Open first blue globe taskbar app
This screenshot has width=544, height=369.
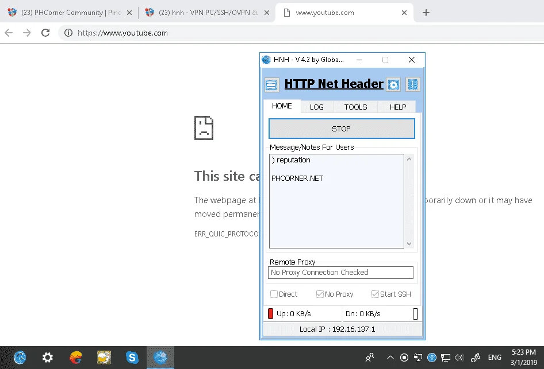click(20, 358)
